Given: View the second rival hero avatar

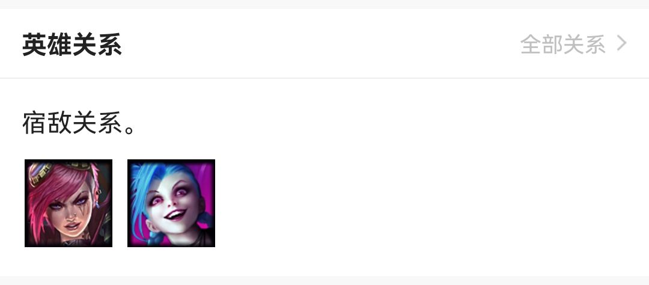Looking at the screenshot, I should [x=171, y=203].
